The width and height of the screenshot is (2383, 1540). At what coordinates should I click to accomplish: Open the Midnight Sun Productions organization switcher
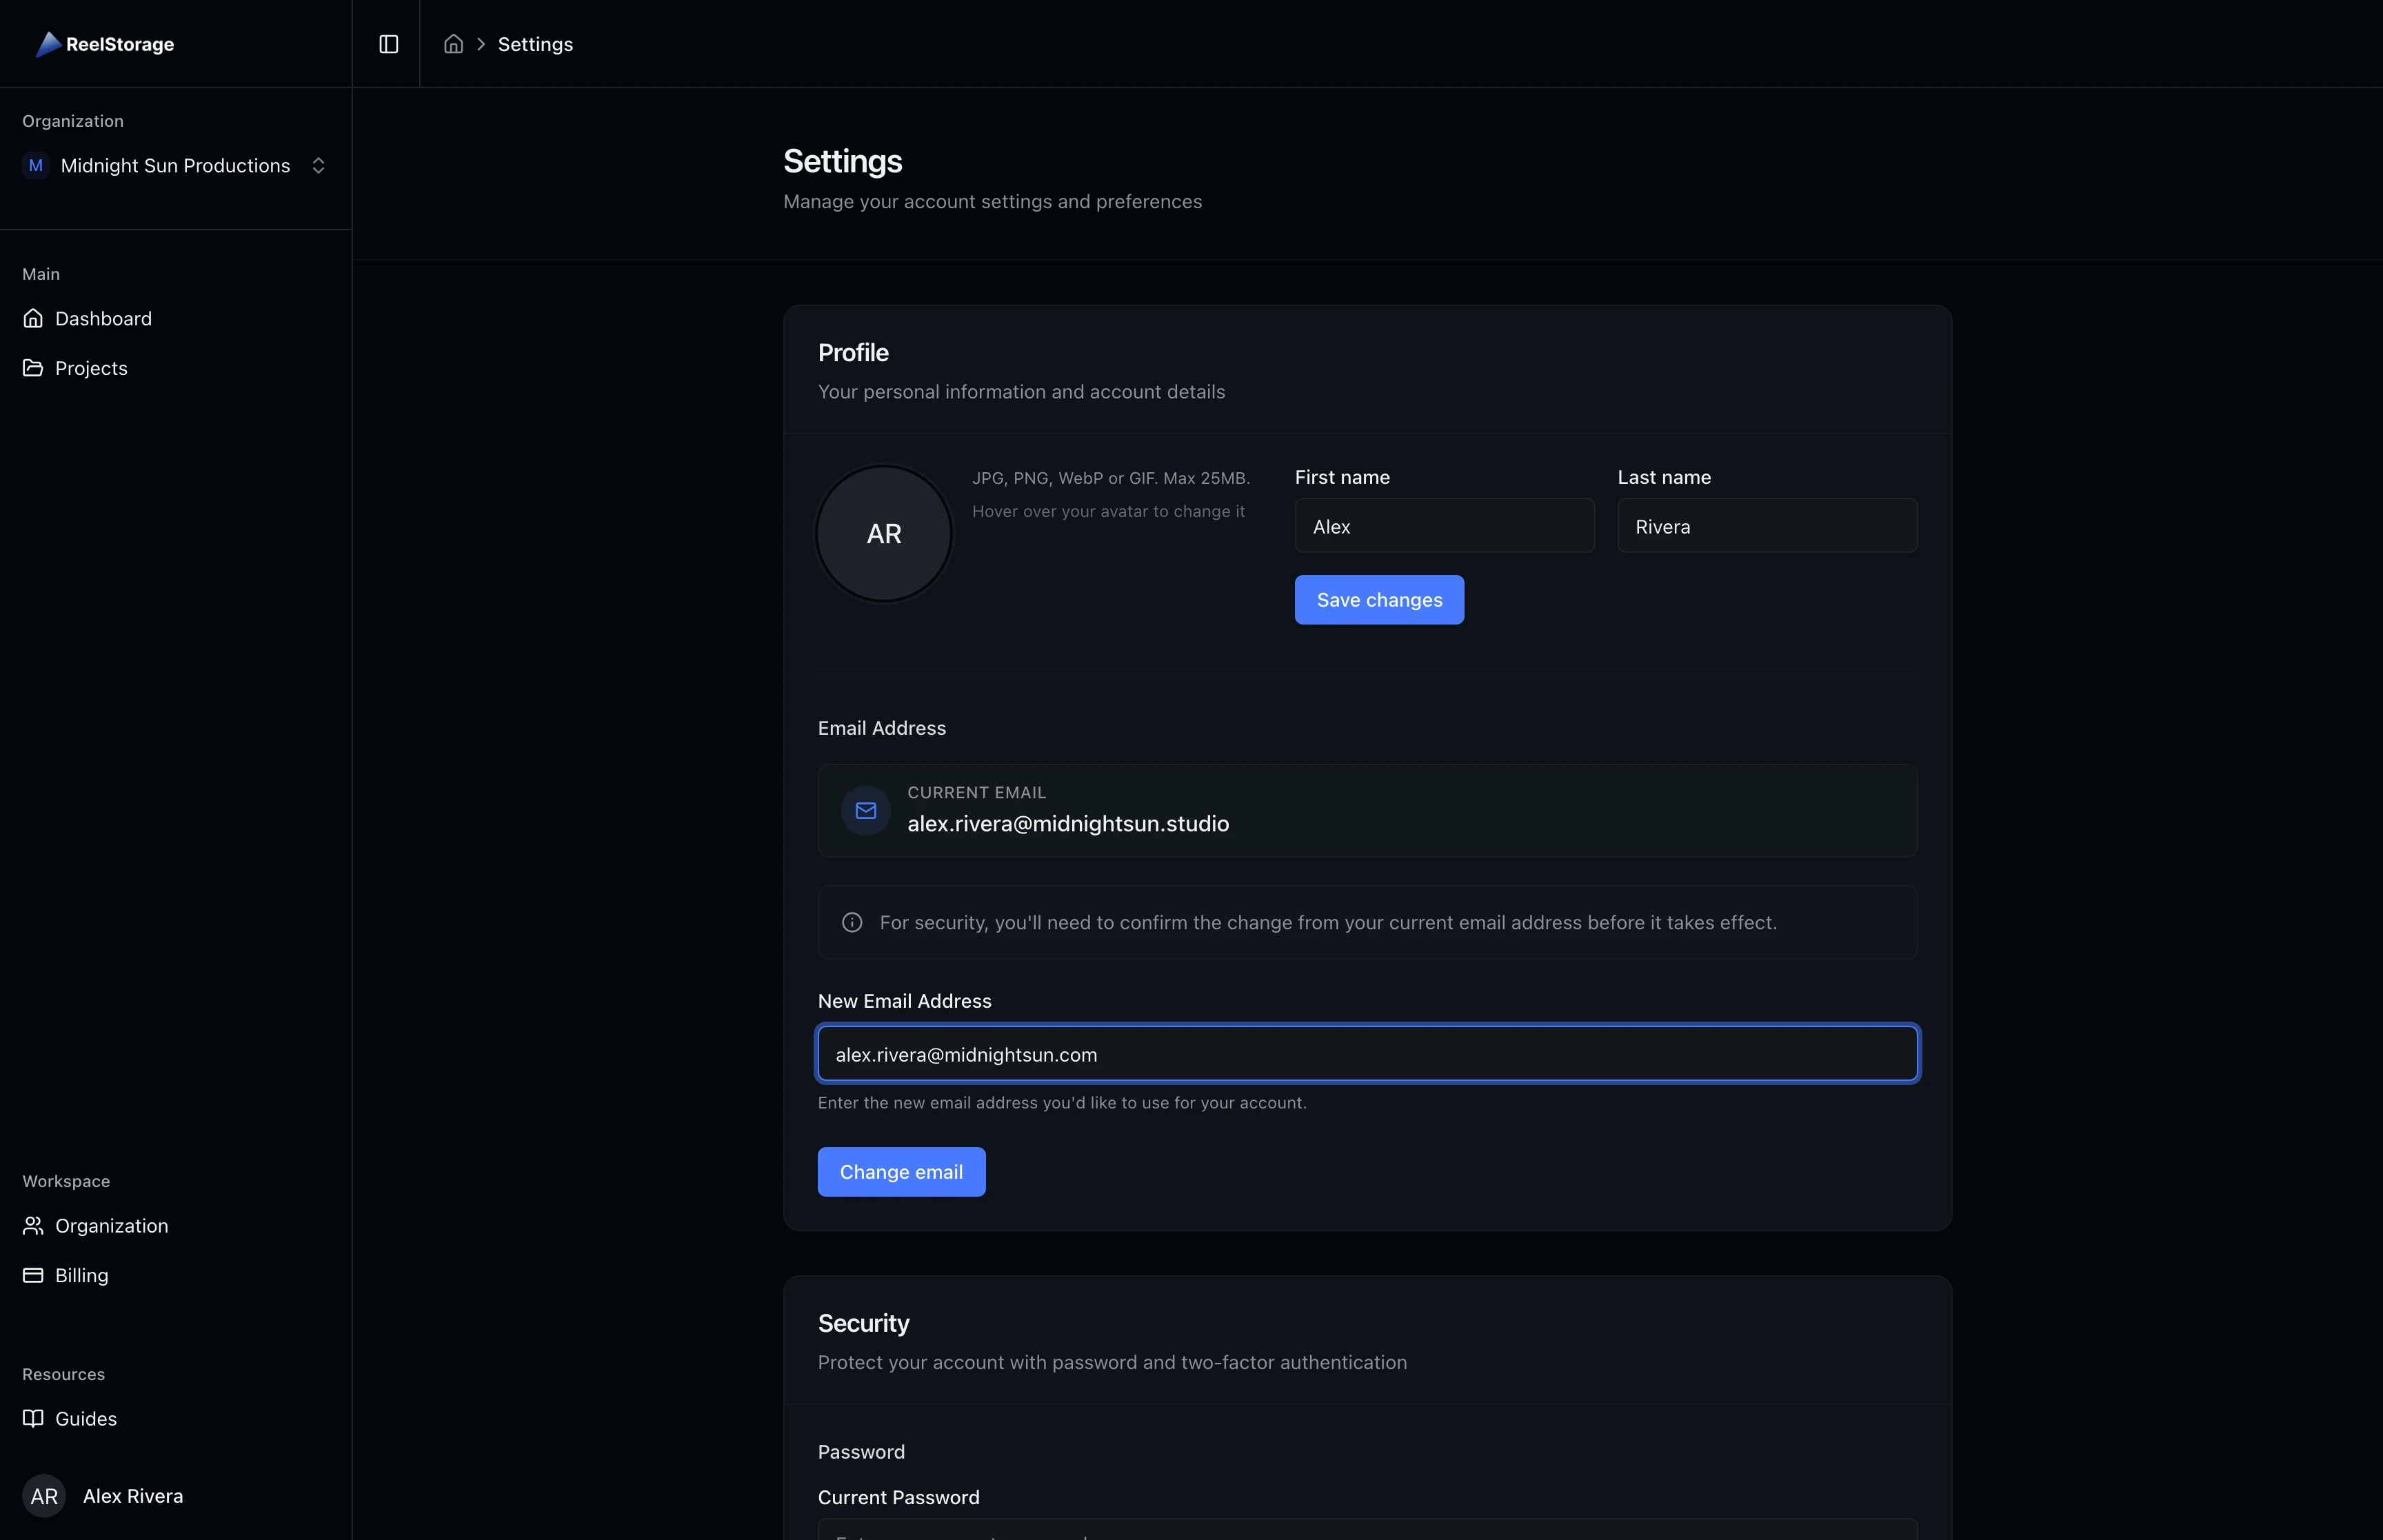tap(175, 166)
